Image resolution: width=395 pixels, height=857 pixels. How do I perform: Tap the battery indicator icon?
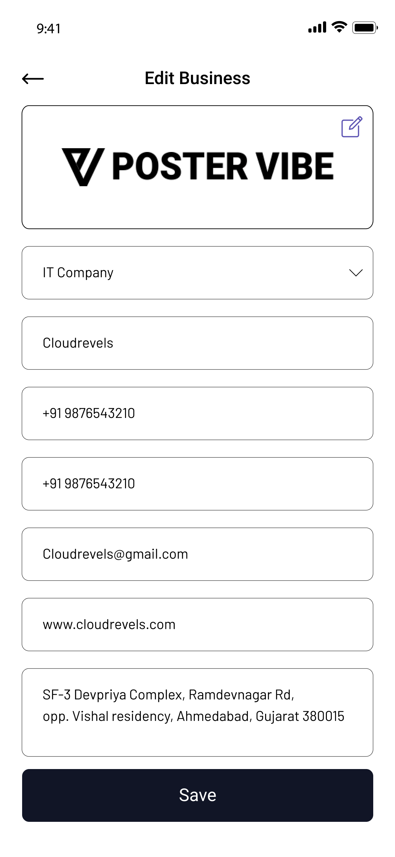(365, 27)
